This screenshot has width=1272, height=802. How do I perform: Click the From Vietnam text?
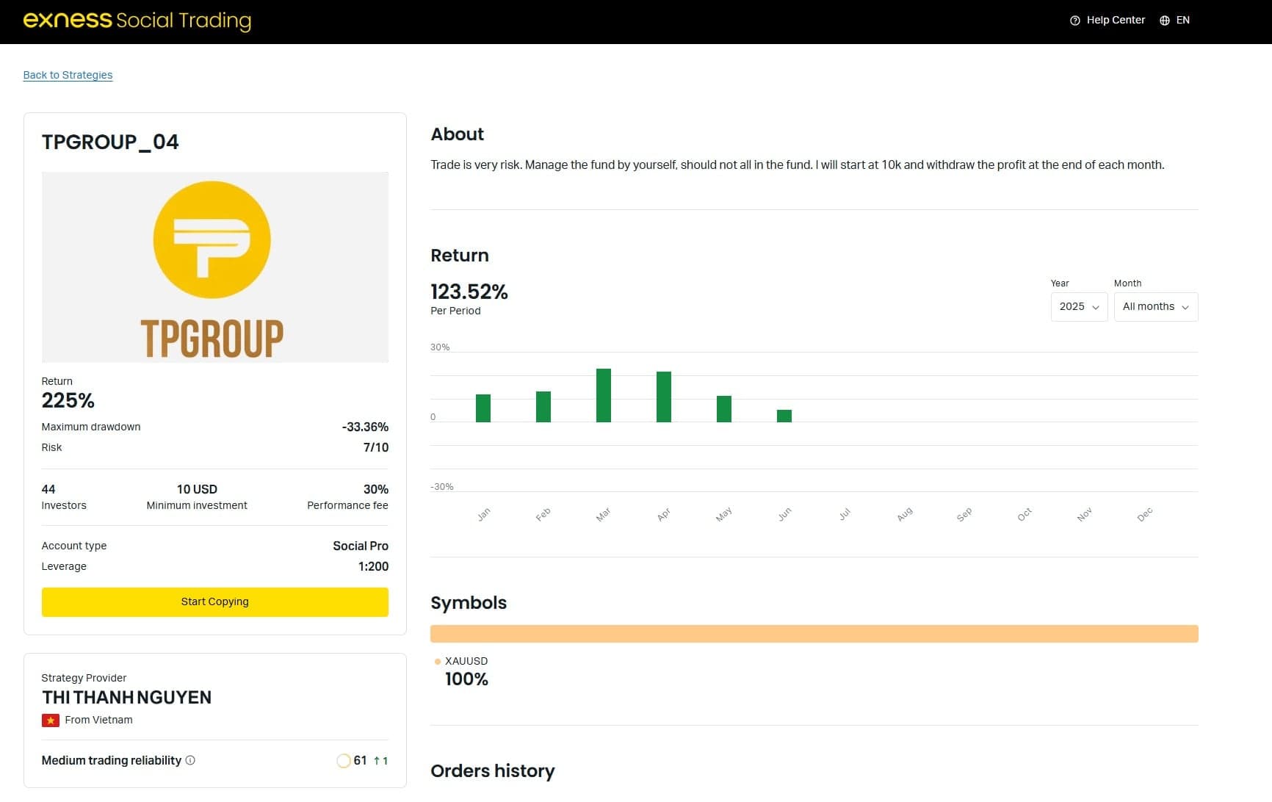click(x=98, y=720)
